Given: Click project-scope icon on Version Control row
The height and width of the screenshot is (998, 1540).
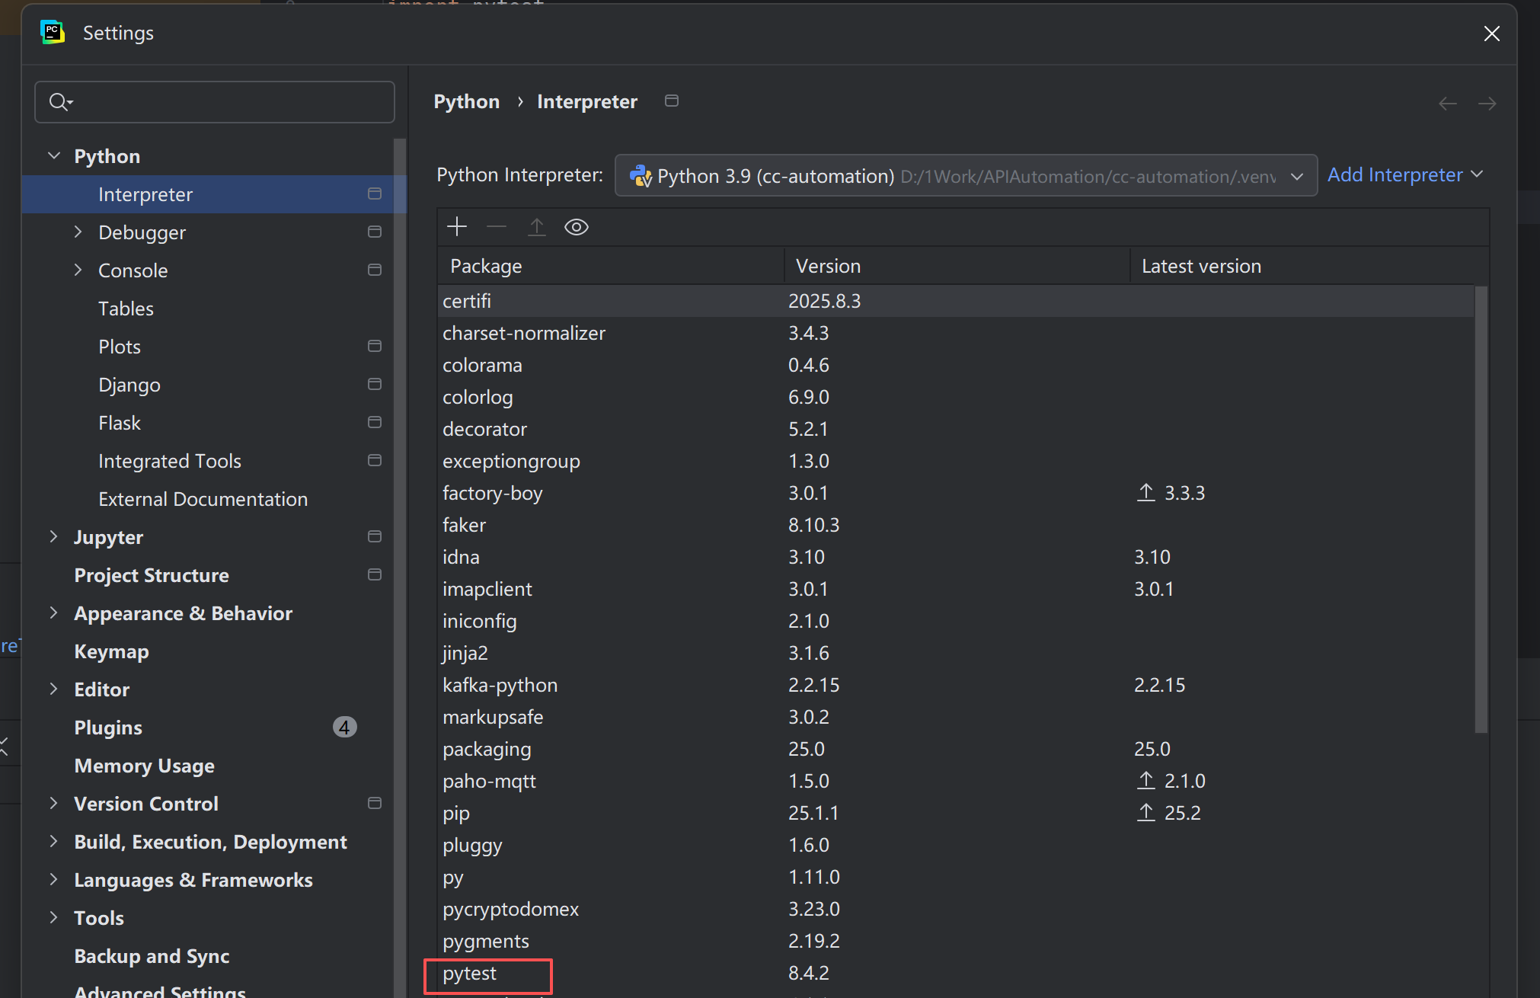Looking at the screenshot, I should [374, 803].
